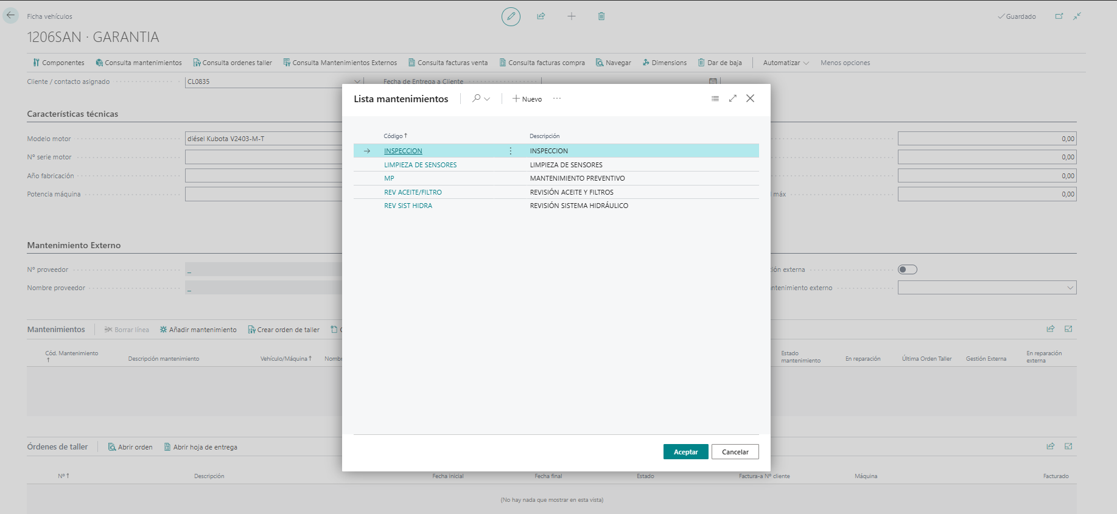Open the search dropdown chevron in dialog

click(x=487, y=99)
